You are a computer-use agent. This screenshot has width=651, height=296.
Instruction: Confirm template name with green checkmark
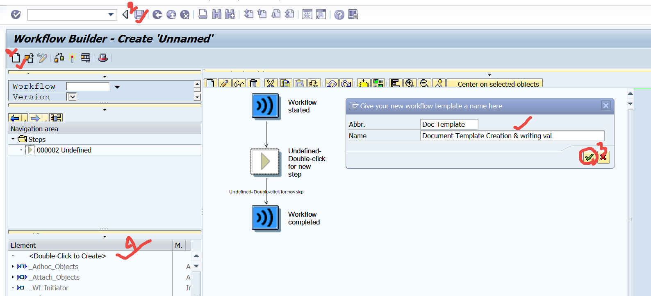(x=589, y=157)
